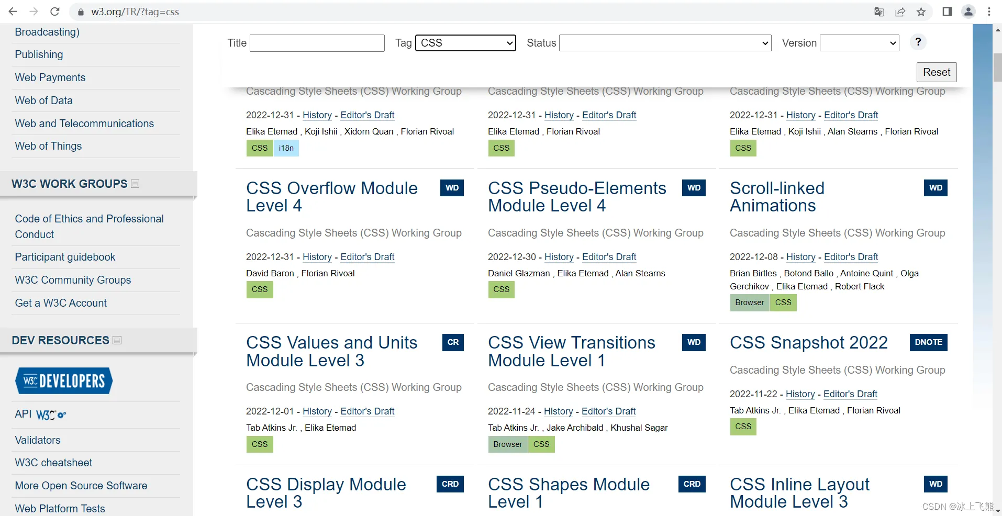The image size is (1002, 516).
Task: Click WD badge of CSS View Transitions
Action: pos(694,342)
